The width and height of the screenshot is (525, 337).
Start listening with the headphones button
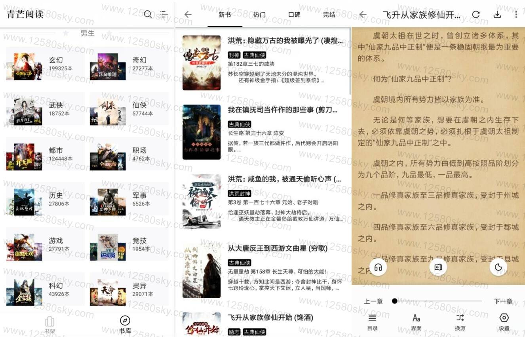(378, 267)
